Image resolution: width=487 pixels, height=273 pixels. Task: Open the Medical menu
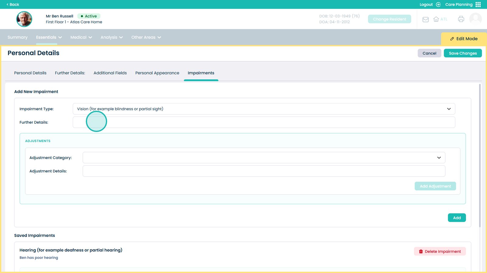pyautogui.click(x=81, y=37)
